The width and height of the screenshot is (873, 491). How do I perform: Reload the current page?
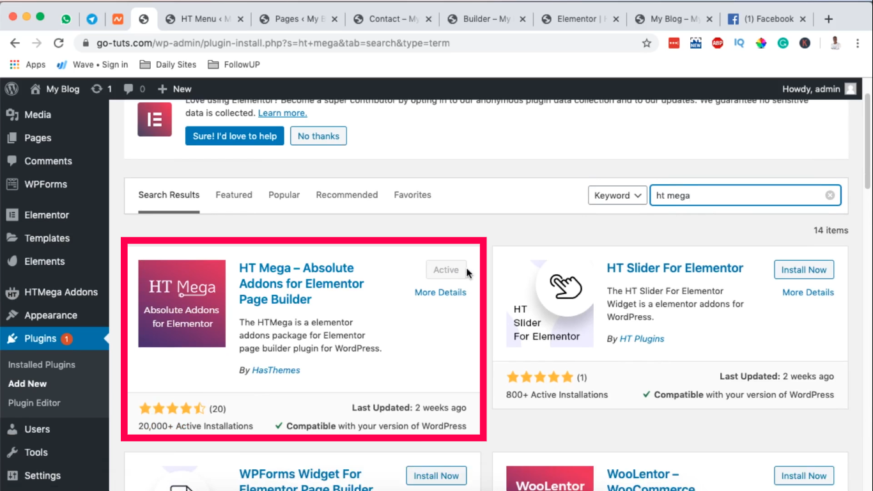(58, 43)
